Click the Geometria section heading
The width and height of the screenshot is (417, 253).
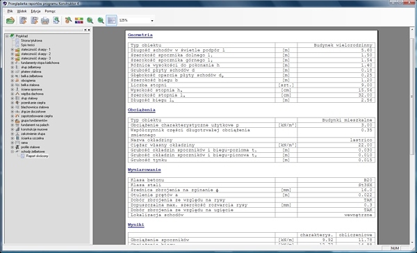(x=140, y=35)
